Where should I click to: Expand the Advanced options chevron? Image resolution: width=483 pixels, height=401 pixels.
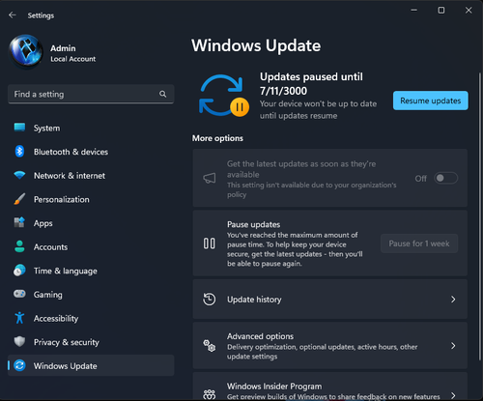[453, 346]
